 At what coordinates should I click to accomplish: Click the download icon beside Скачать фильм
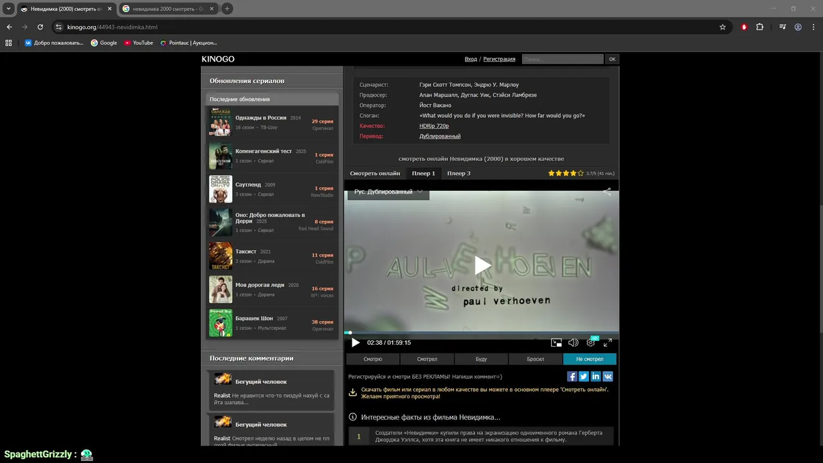click(352, 392)
